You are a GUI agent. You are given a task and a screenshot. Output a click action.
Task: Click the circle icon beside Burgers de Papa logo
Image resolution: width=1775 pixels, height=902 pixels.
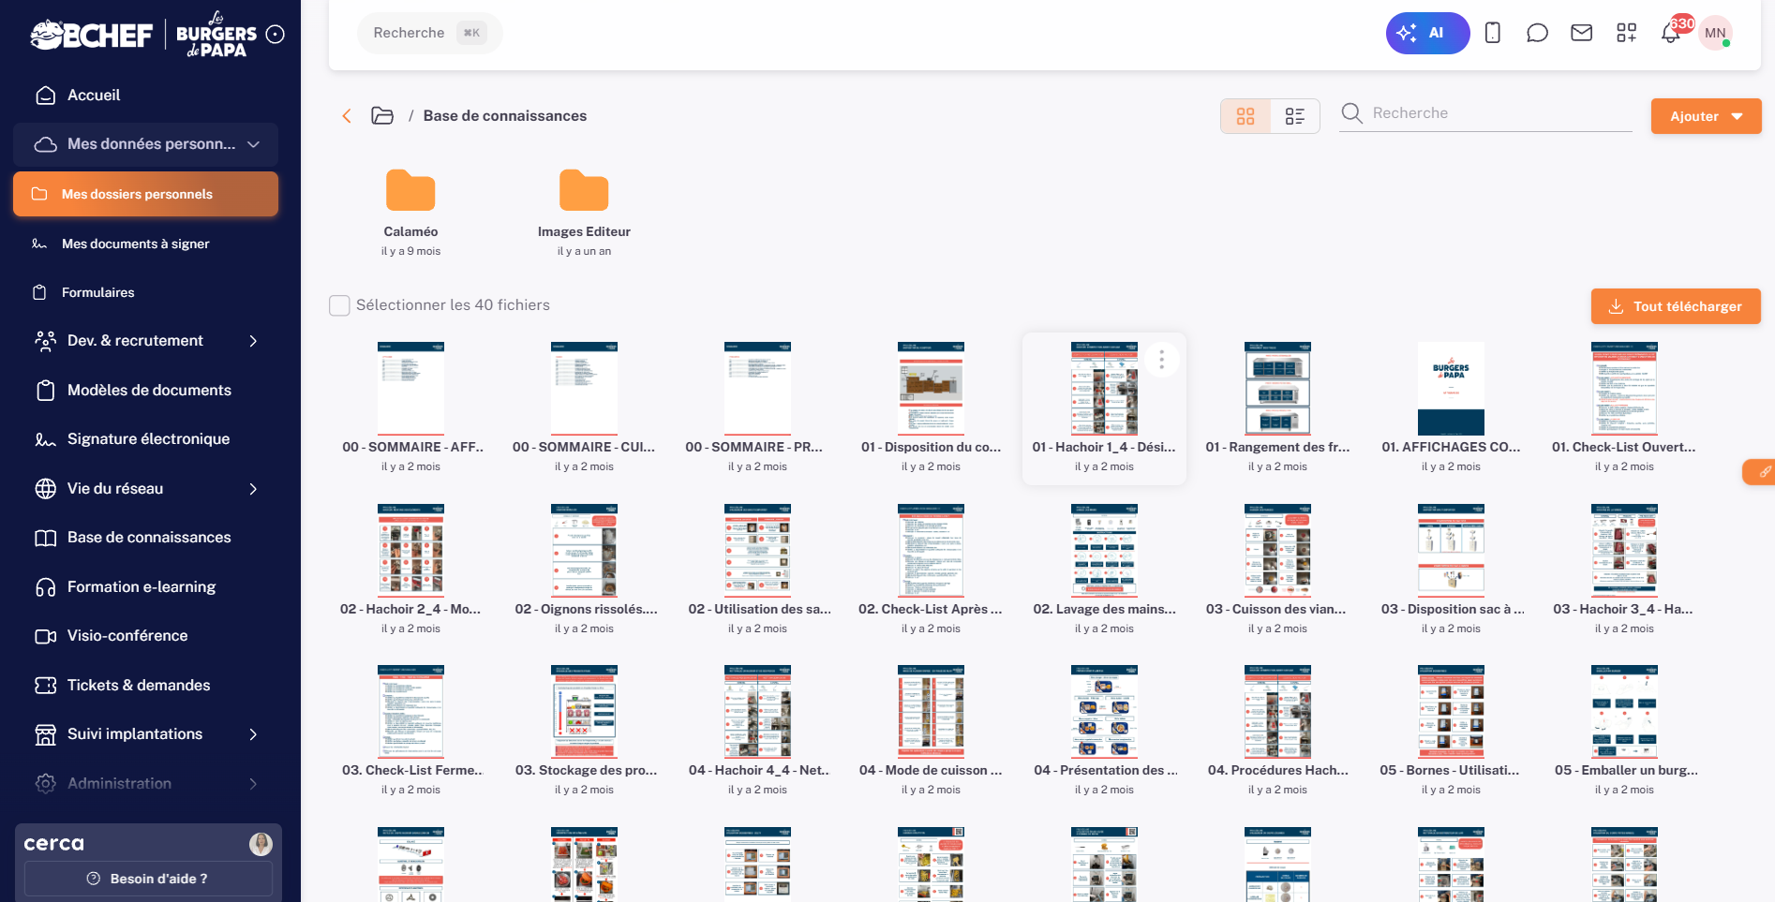click(276, 35)
